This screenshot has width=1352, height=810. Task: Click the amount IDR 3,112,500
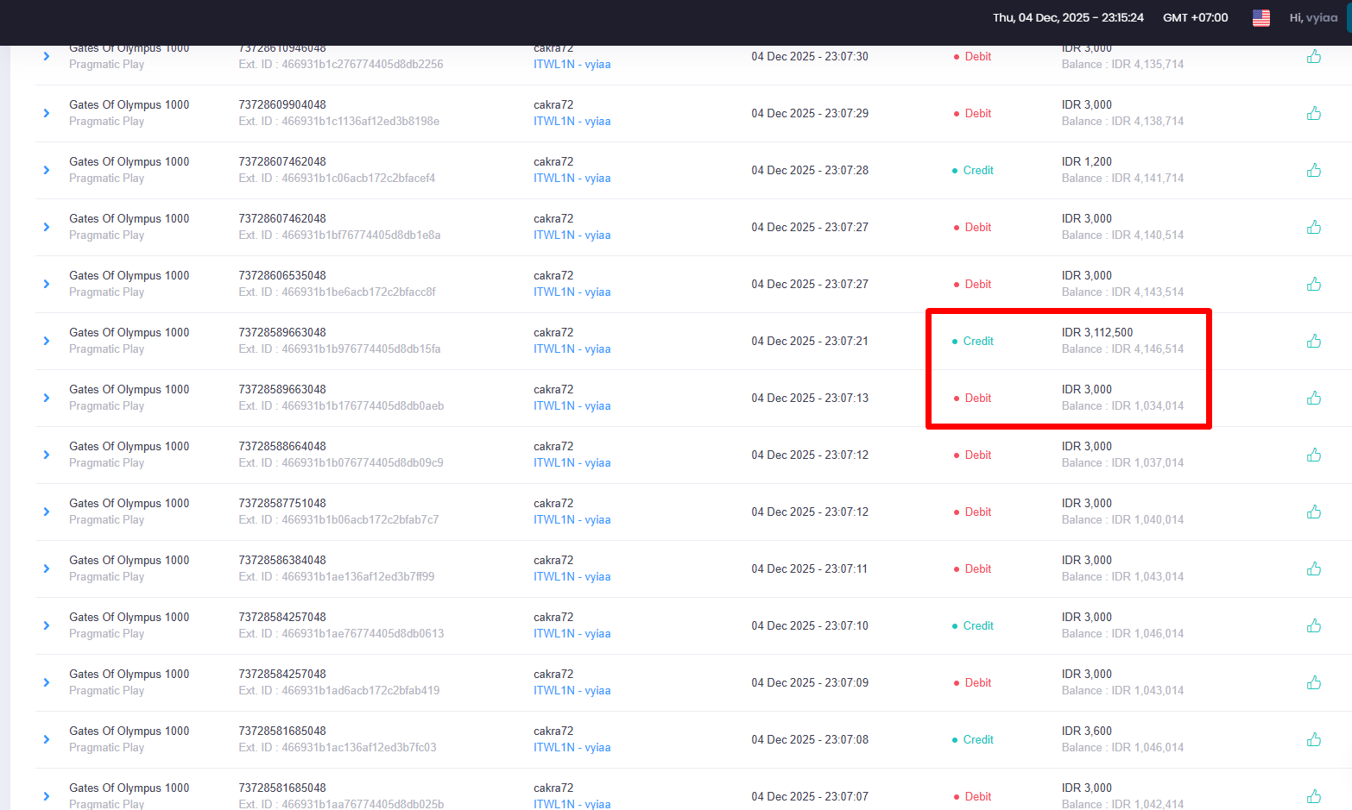(x=1096, y=332)
